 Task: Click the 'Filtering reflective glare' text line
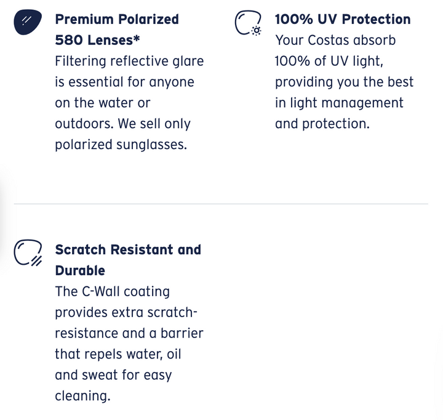tap(129, 61)
